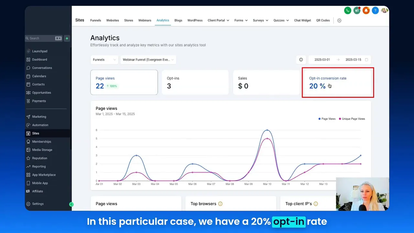The height and width of the screenshot is (233, 414).
Task: Open the sites settings gear icon
Action: 339,20
